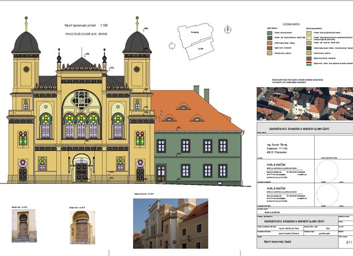Click the orange roof-tile legend swatch

269,43
